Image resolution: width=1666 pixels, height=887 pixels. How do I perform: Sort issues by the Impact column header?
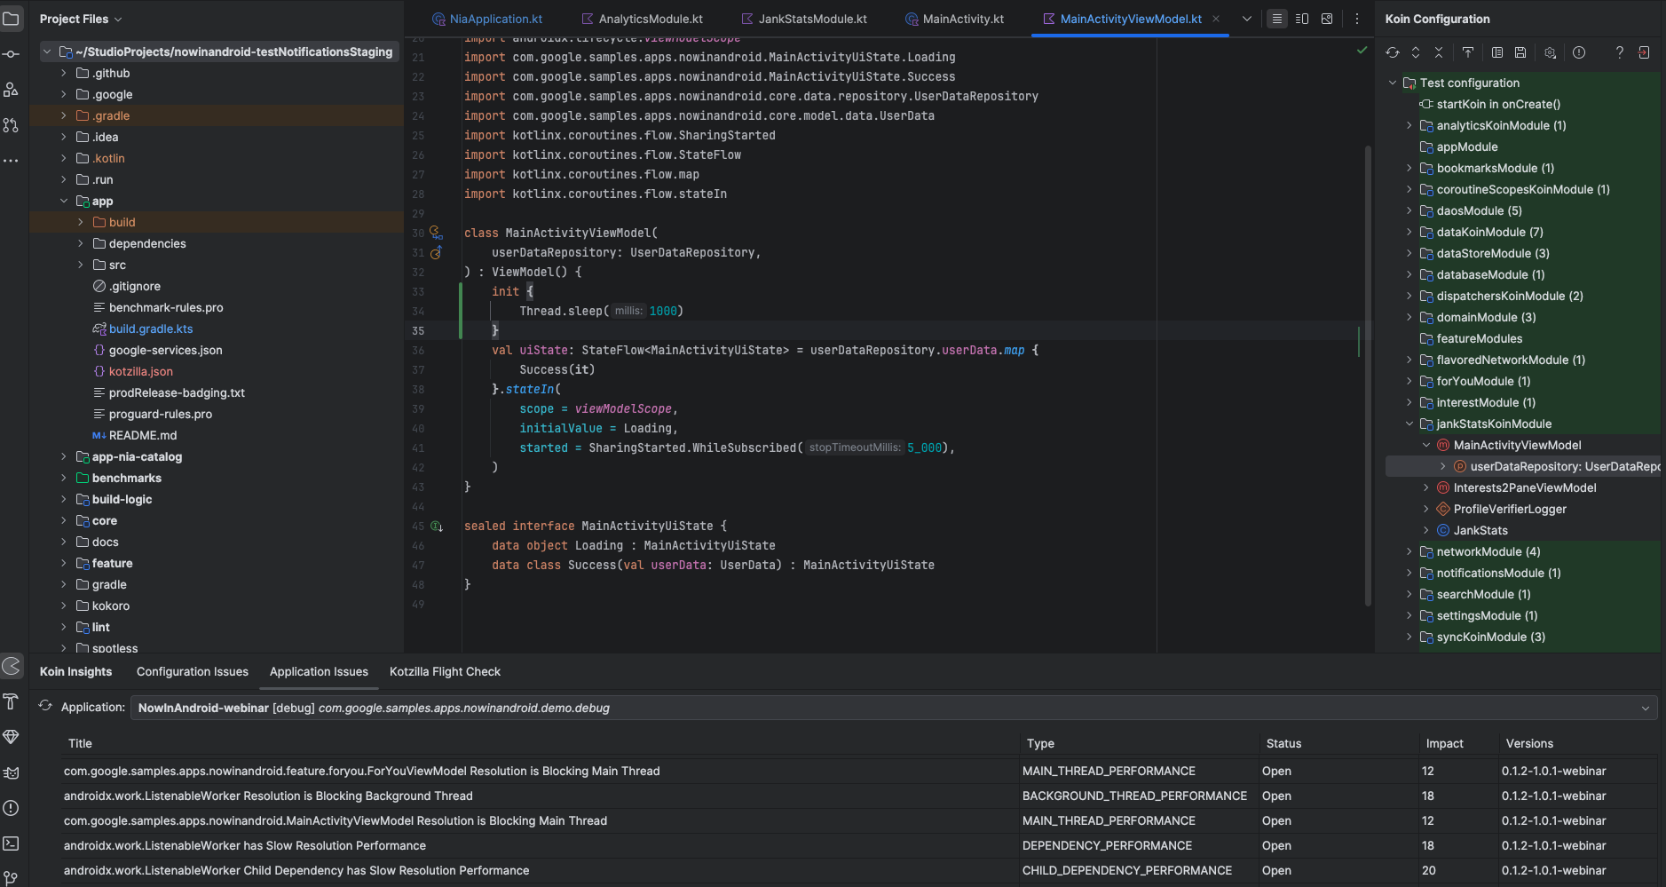pos(1444,743)
